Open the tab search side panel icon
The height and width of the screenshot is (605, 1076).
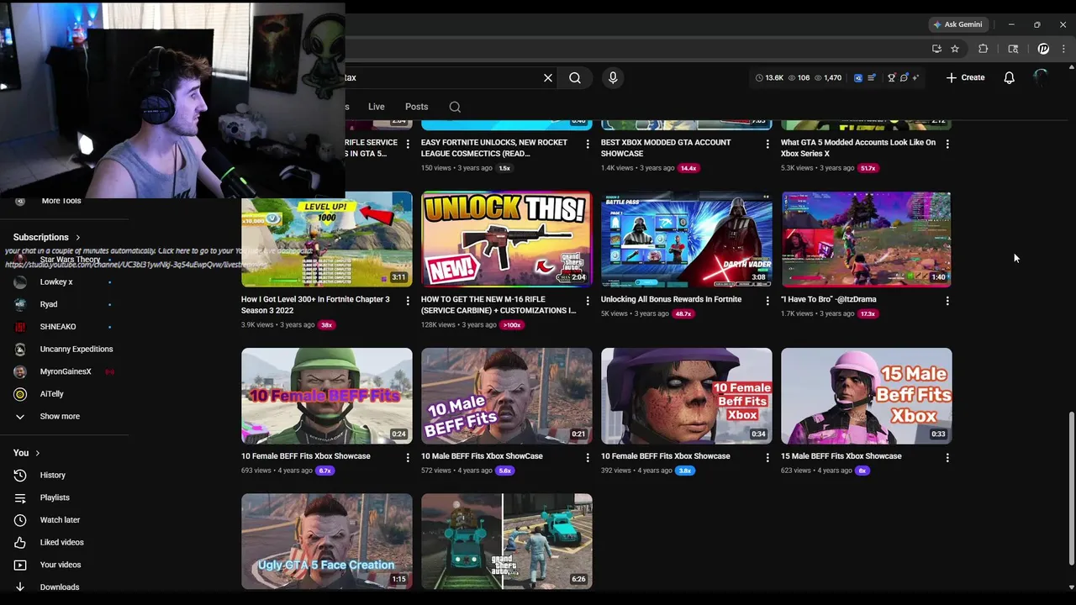point(1013,49)
